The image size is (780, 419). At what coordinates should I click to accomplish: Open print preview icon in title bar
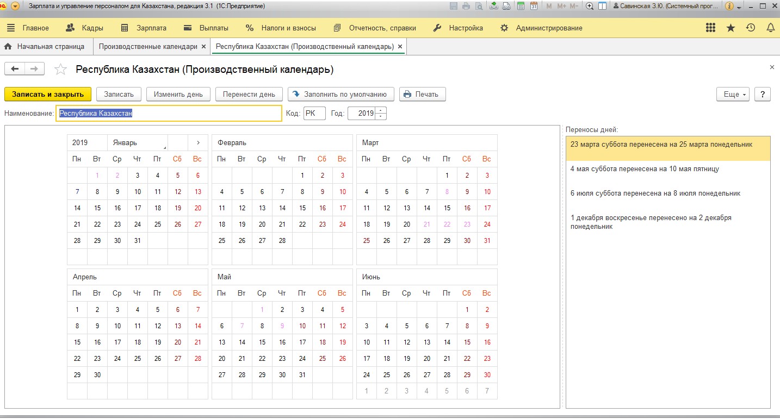click(x=479, y=6)
